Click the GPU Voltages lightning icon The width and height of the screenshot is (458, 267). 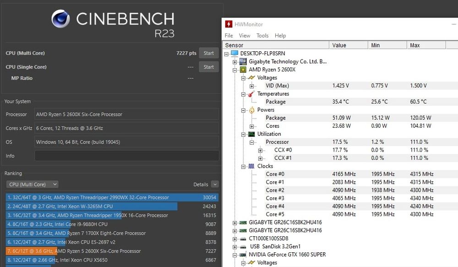[x=251, y=262]
